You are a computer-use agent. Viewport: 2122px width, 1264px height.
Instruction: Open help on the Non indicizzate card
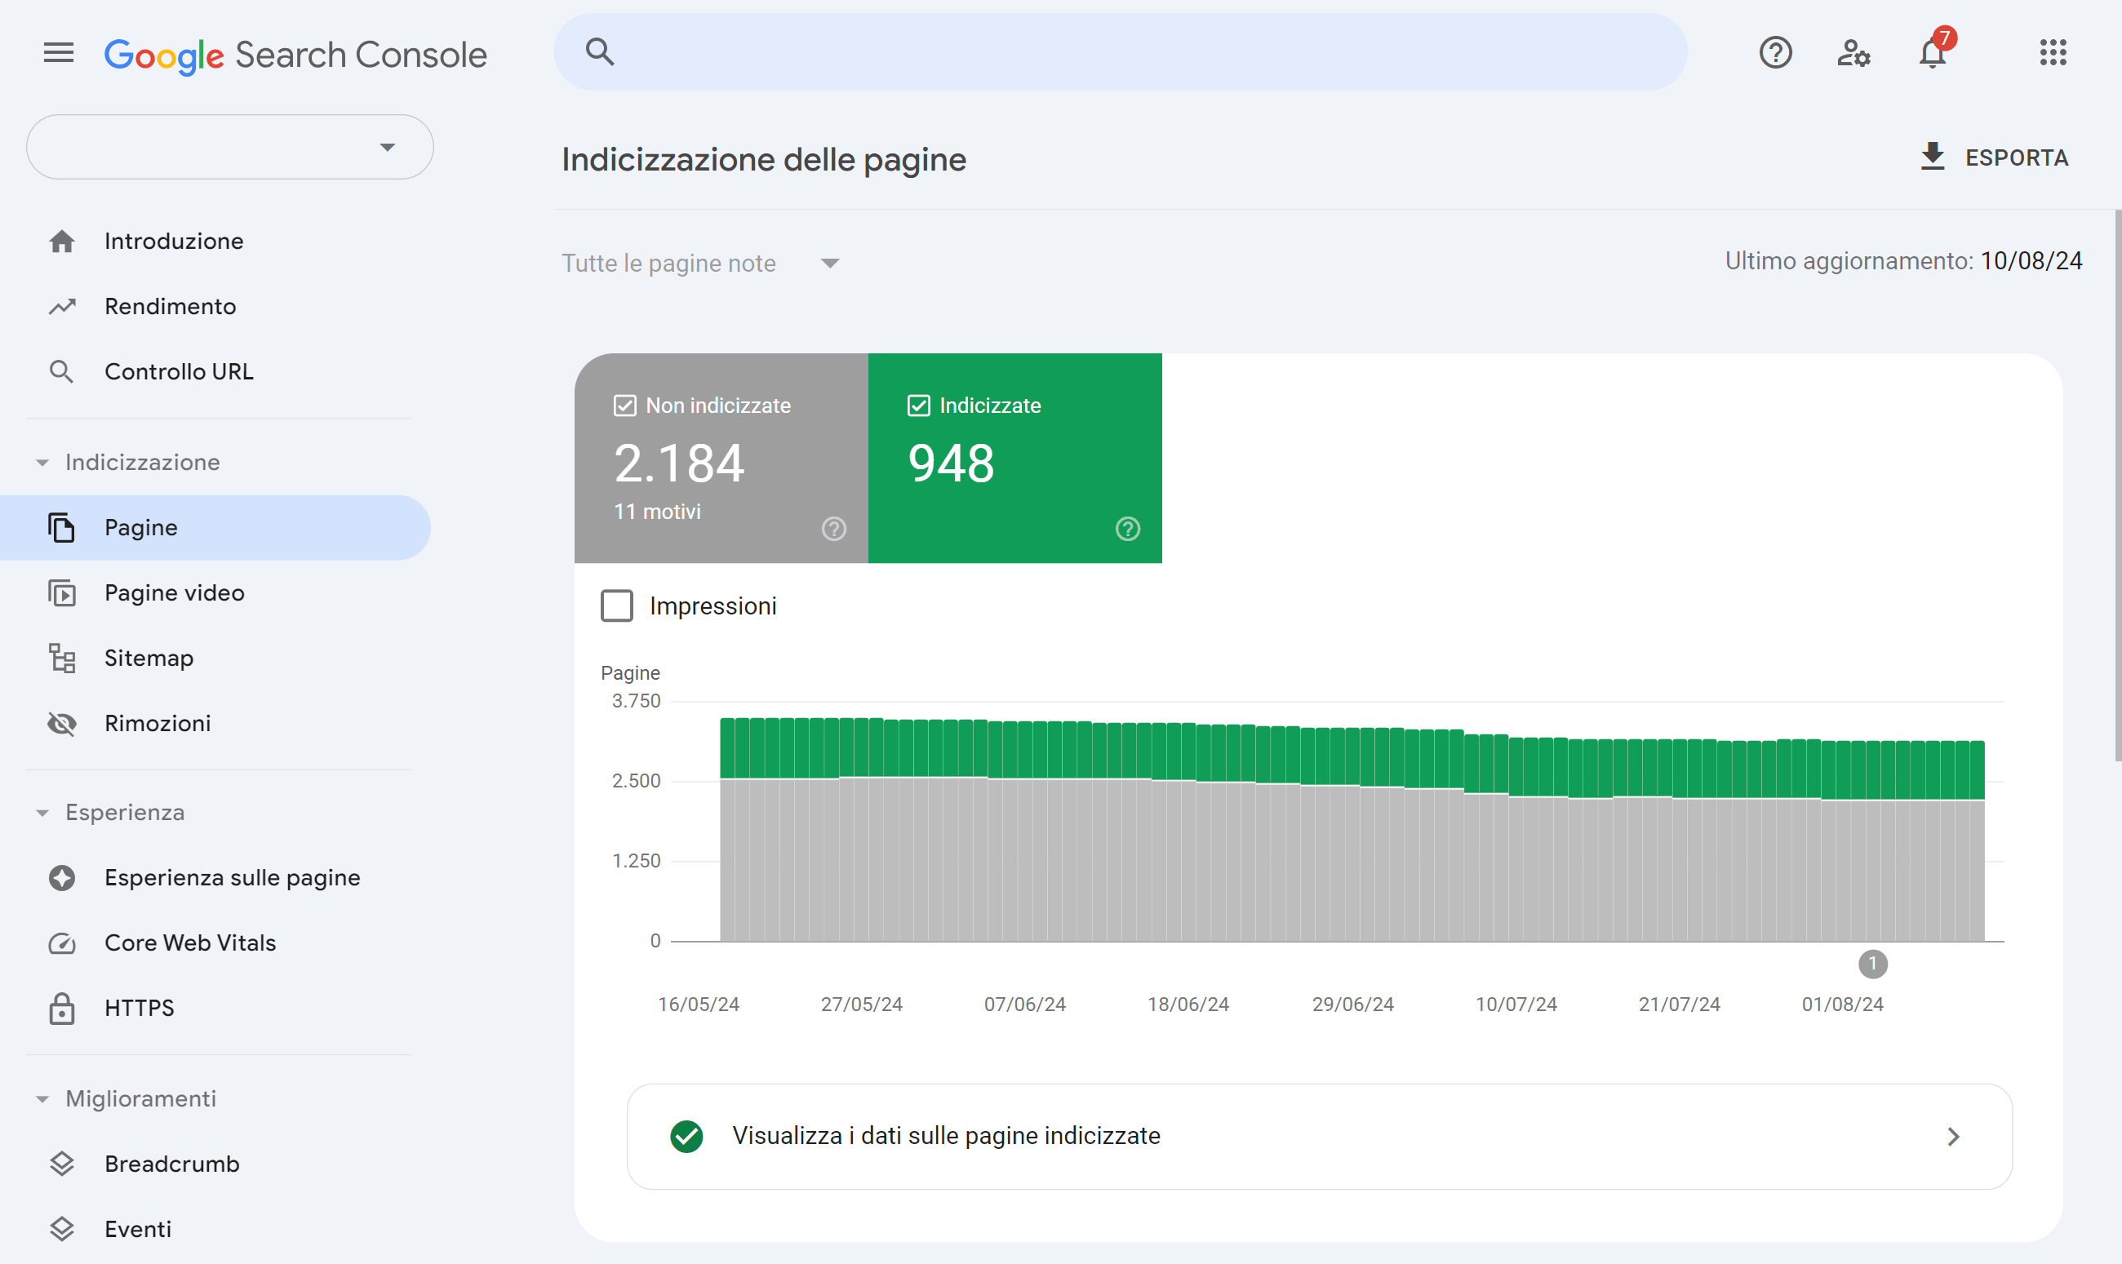833,529
